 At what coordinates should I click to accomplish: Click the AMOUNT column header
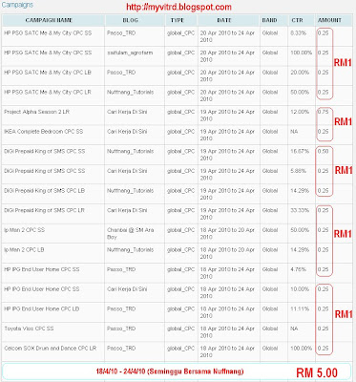tap(329, 20)
